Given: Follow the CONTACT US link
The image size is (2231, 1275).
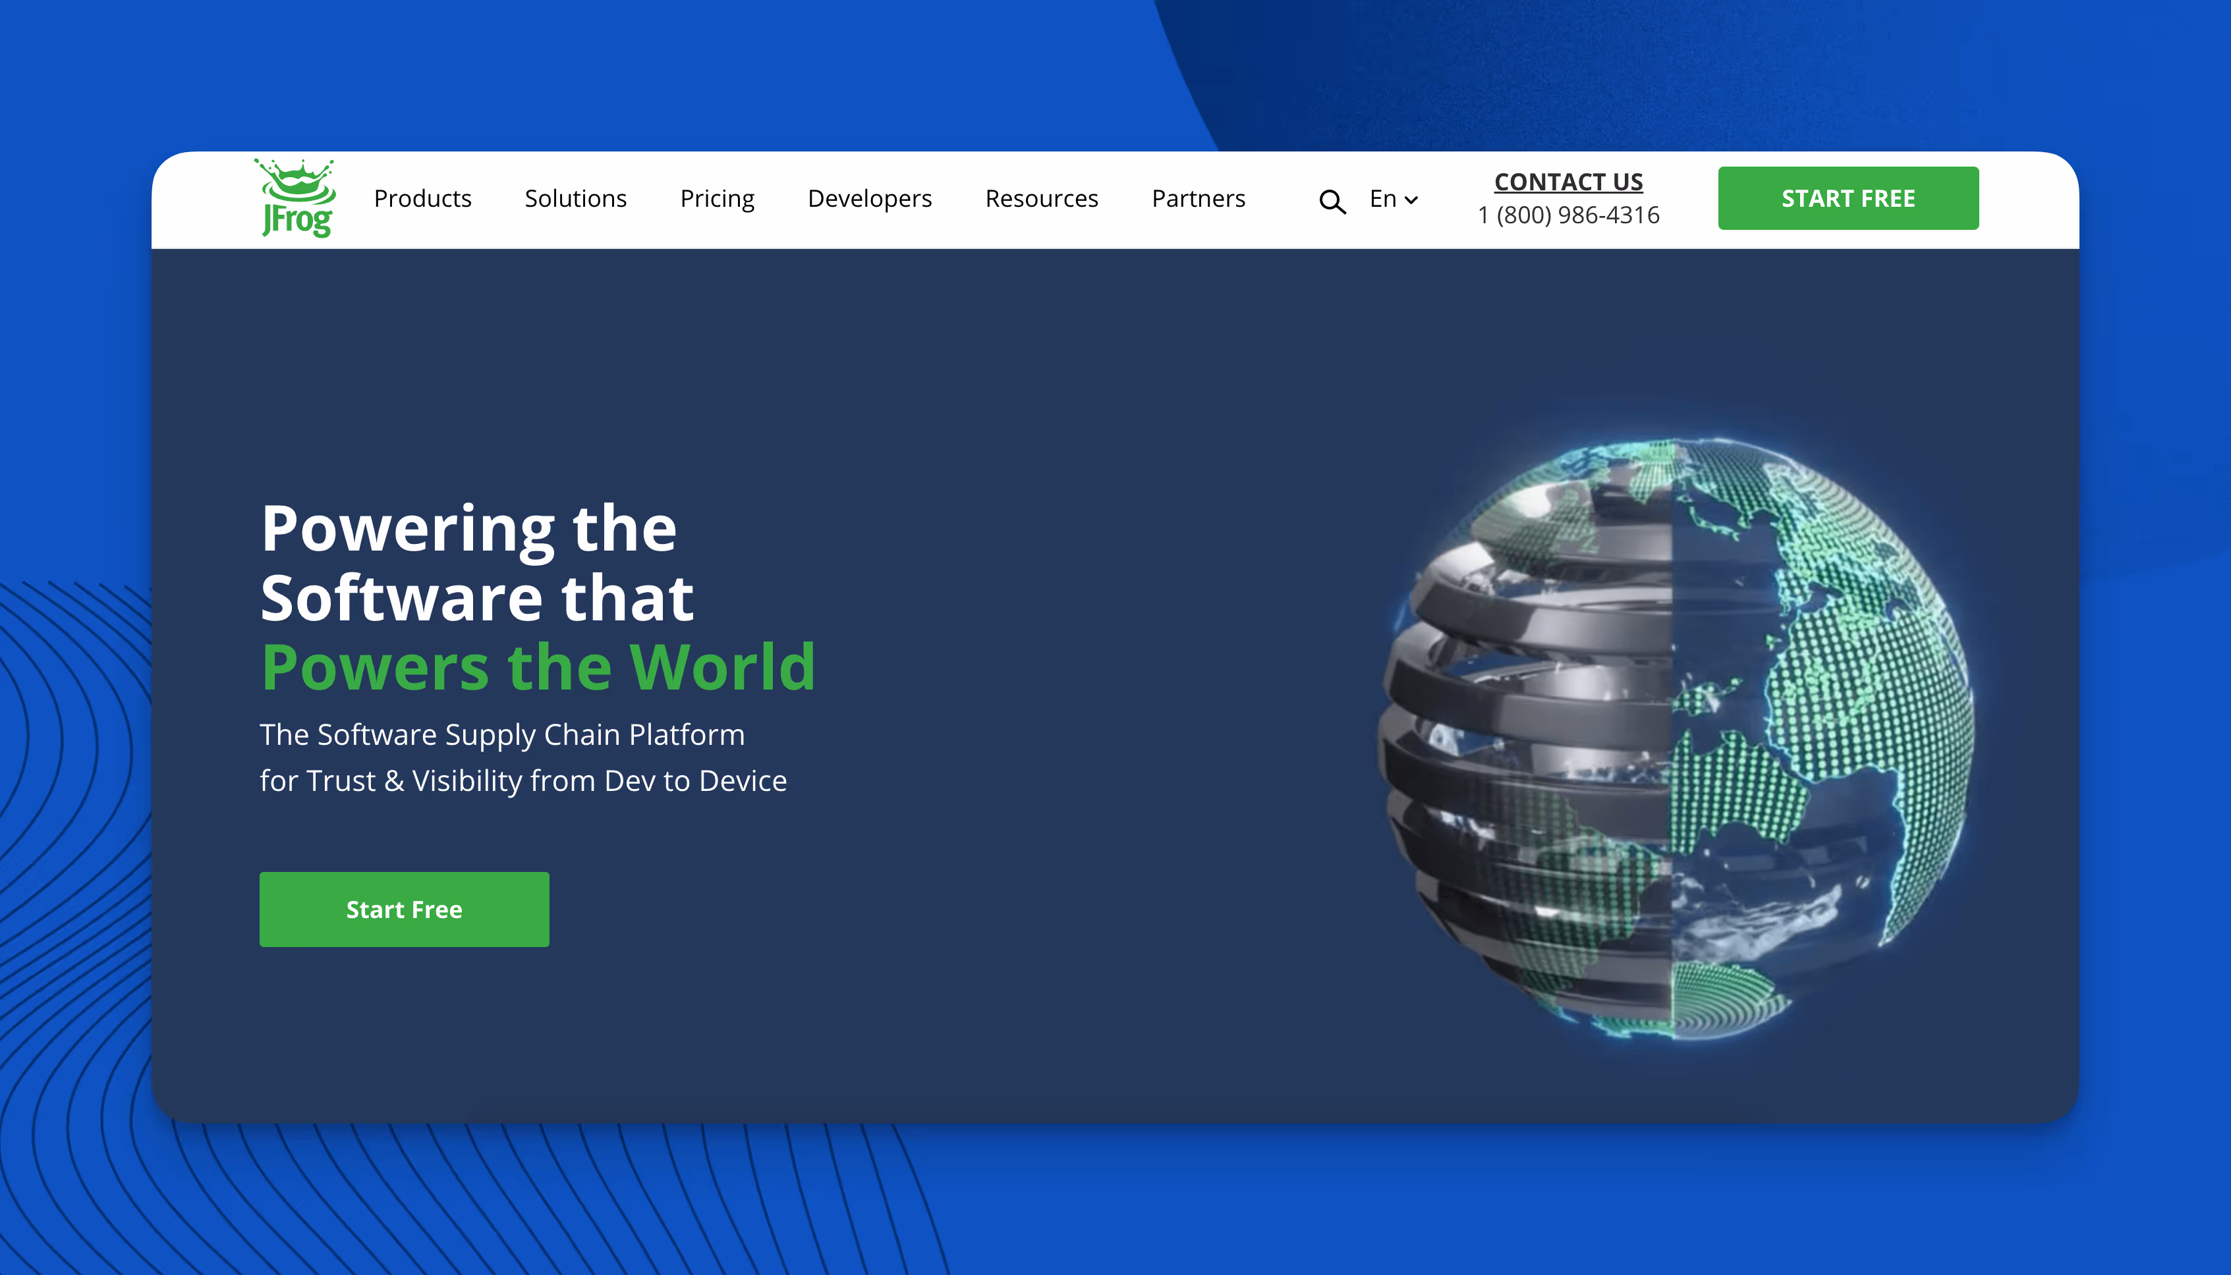Looking at the screenshot, I should [x=1568, y=181].
